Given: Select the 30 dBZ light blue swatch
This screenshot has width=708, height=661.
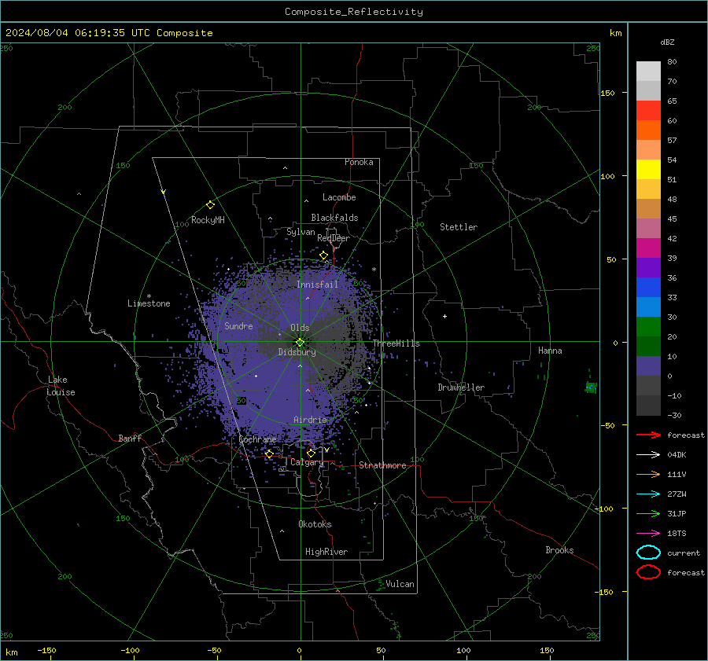Looking at the screenshot, I should coord(648,307).
